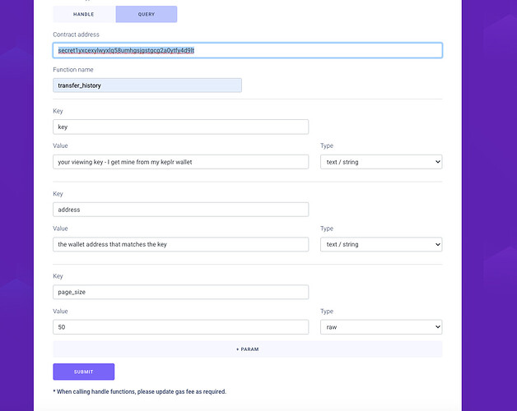
Task: Click the first Key field containing 'key'
Action: click(180, 127)
